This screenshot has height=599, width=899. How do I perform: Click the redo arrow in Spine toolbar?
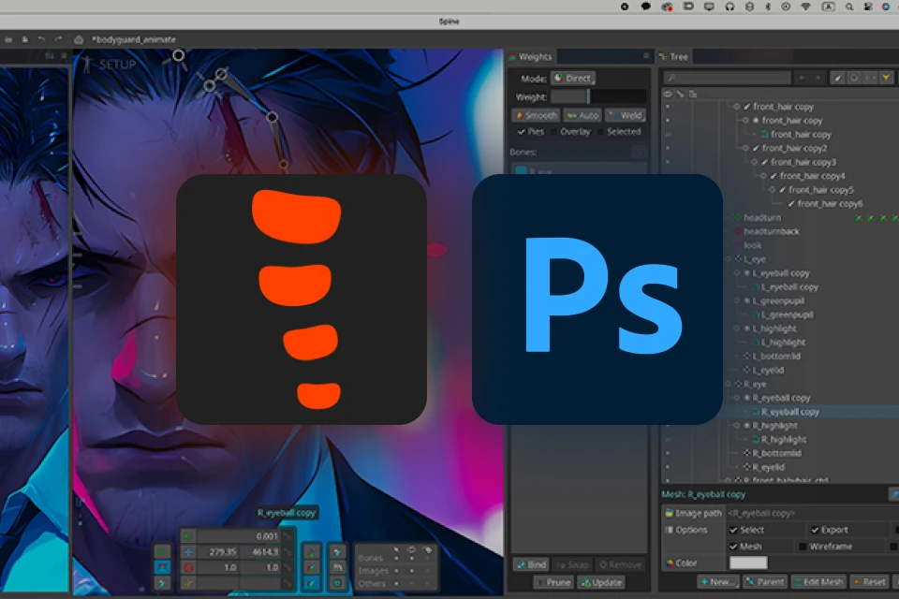(58, 39)
